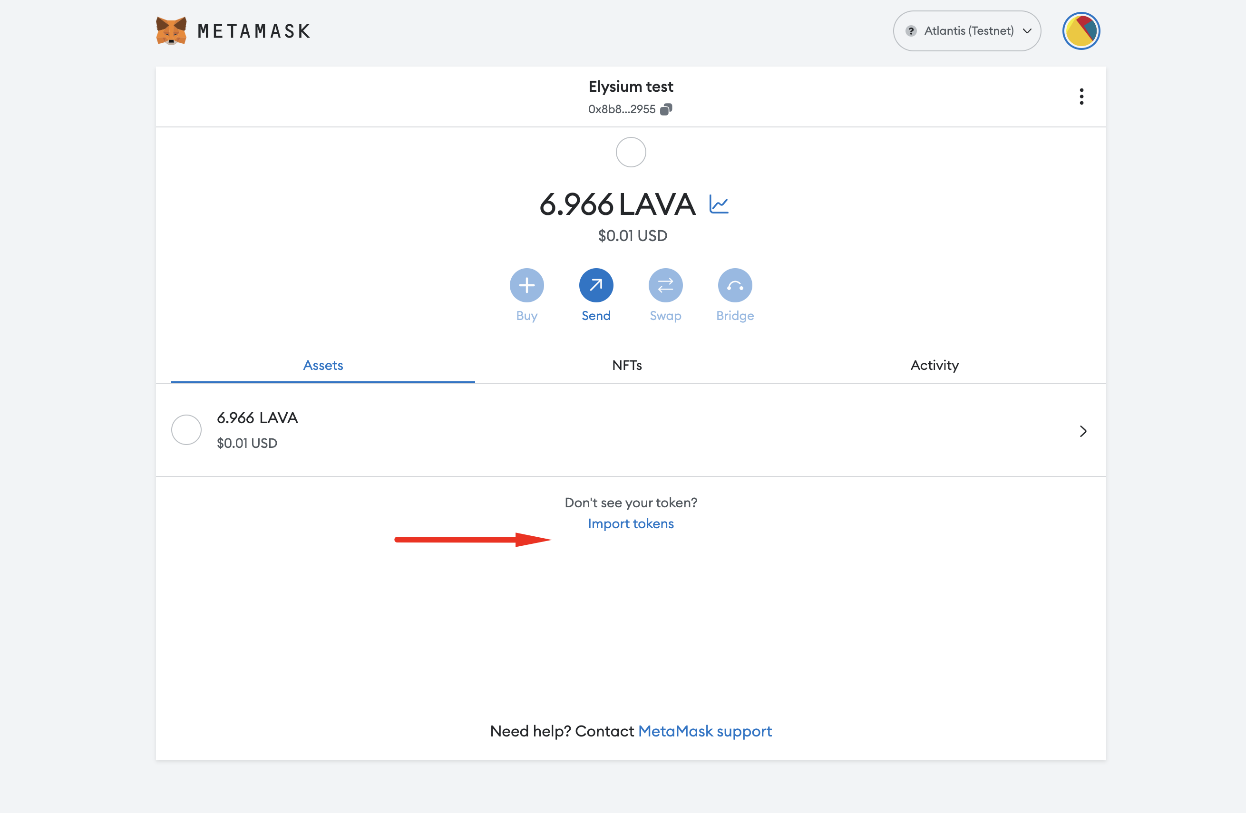Click the Import tokens link
This screenshot has height=813, width=1246.
pyautogui.click(x=630, y=523)
